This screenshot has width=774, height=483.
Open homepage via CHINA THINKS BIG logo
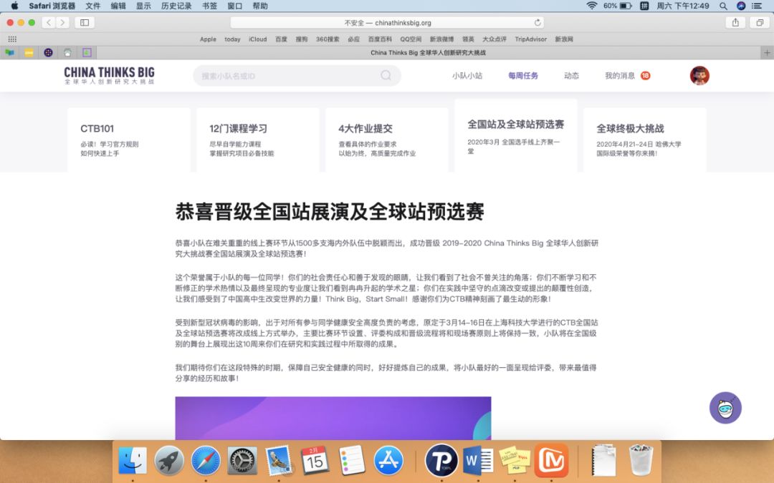(109, 75)
